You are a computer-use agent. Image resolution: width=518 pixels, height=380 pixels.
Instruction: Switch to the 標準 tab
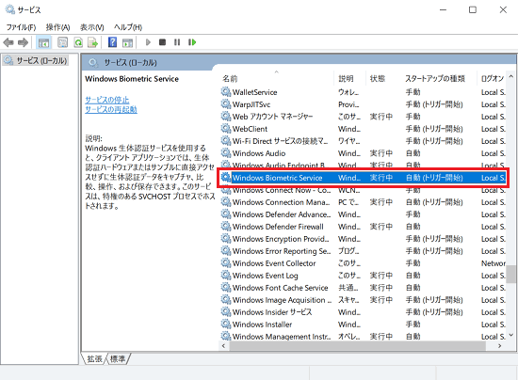tap(118, 359)
